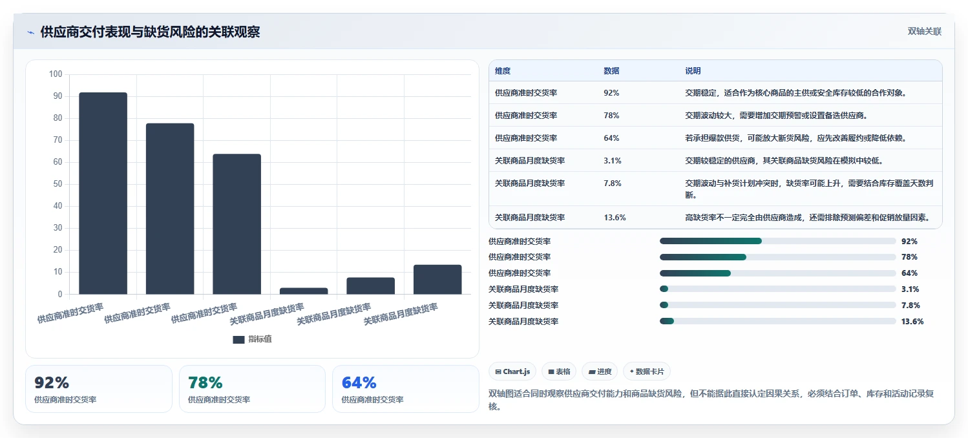The image size is (968, 438).
Task: Click the chart bar reaching 64
Action: coord(237,224)
